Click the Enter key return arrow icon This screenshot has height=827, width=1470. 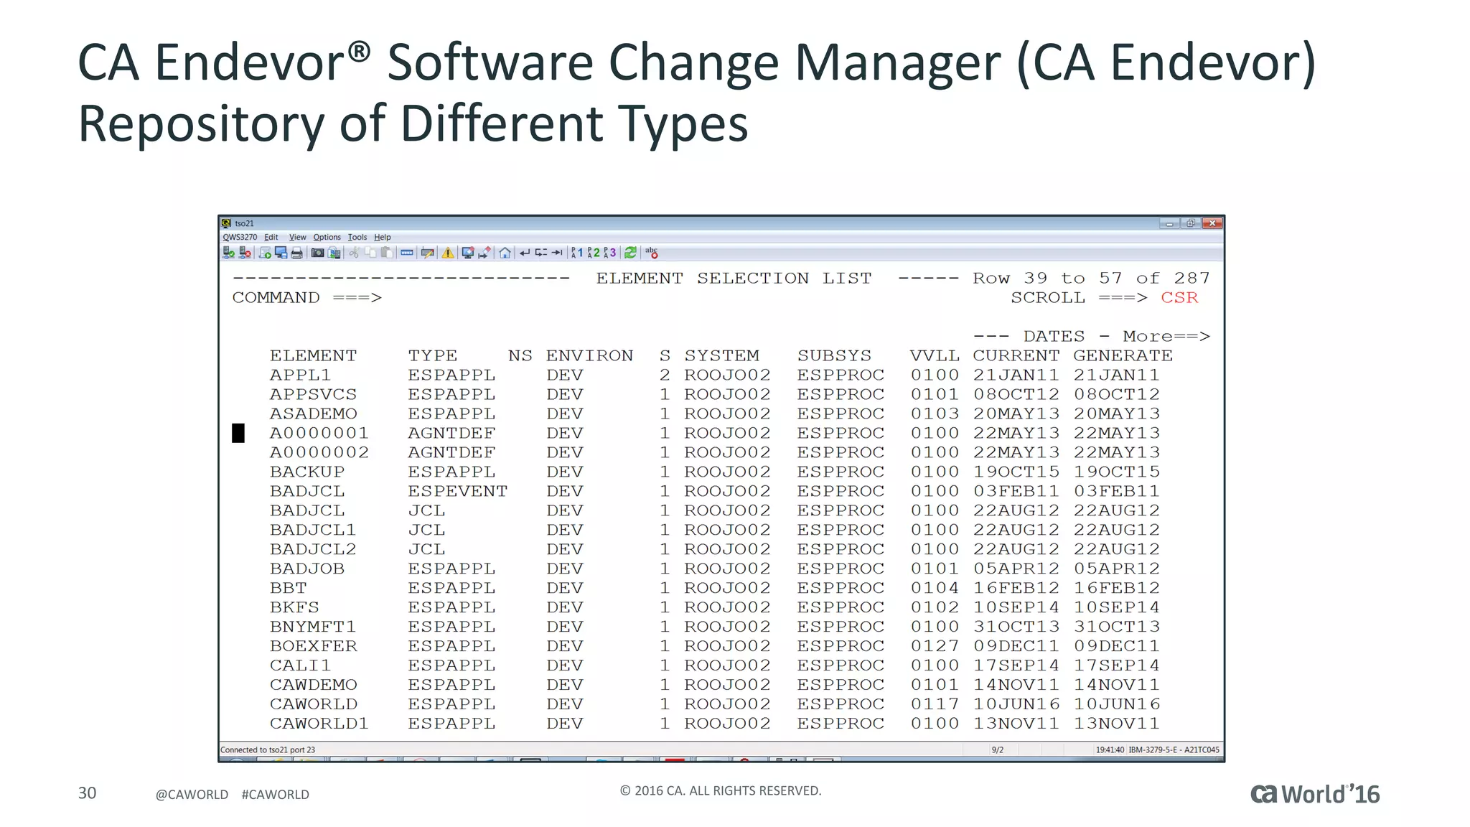[x=525, y=253]
